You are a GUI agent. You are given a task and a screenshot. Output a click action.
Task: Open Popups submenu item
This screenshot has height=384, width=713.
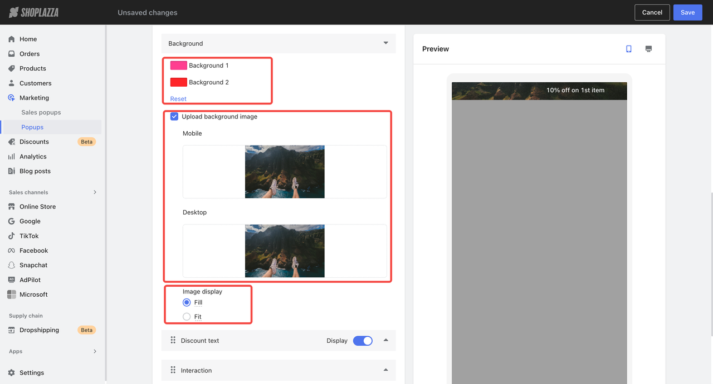point(32,127)
